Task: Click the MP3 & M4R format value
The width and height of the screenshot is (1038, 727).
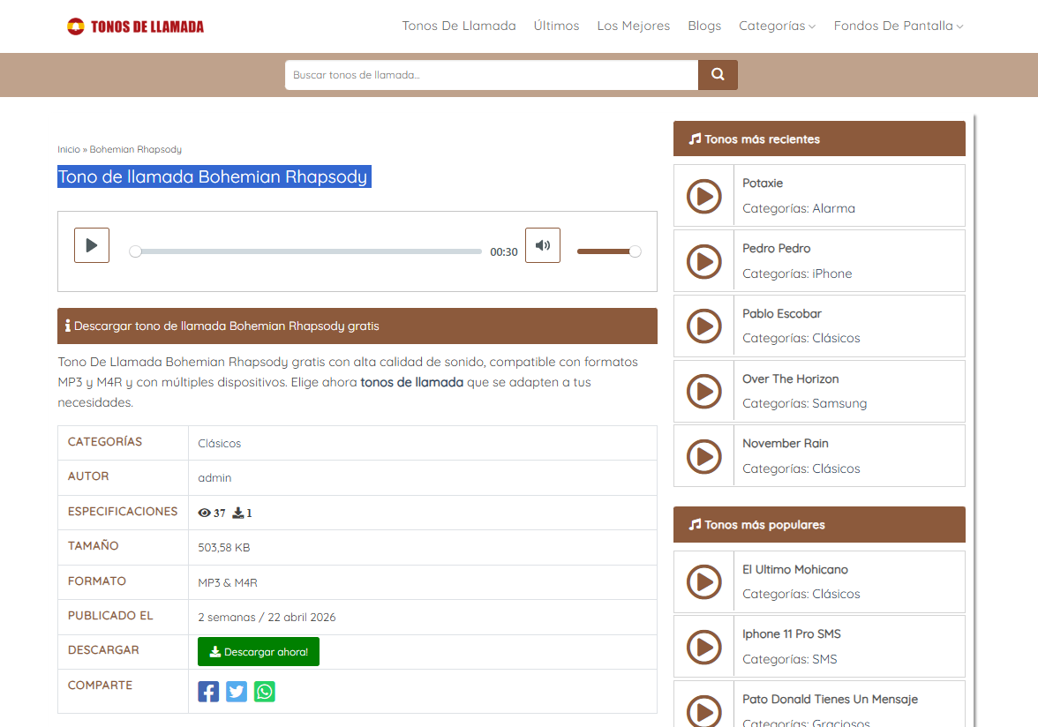Action: click(x=228, y=583)
